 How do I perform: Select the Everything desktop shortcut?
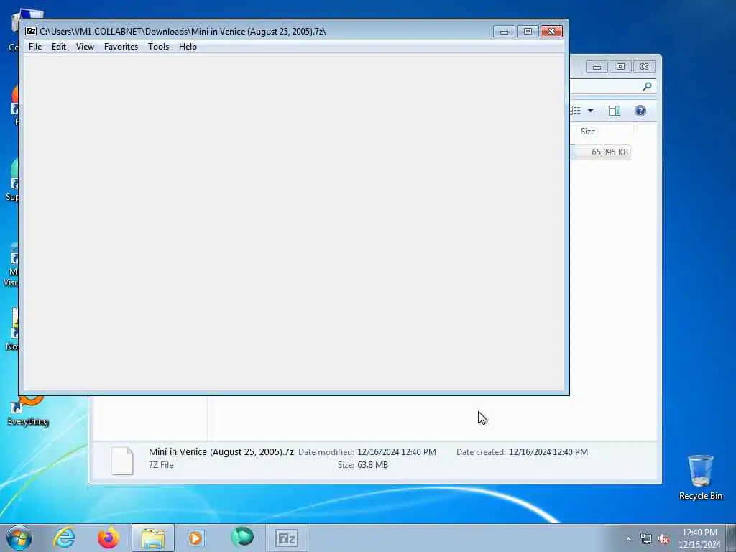click(x=28, y=410)
